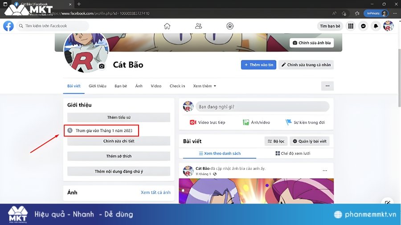Viewport: 401px width, 225px height.
Task: Change profile picture via camera icon
Action: 102,66
